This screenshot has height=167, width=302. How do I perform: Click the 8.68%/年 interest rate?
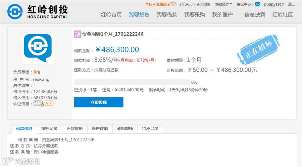(x=107, y=60)
